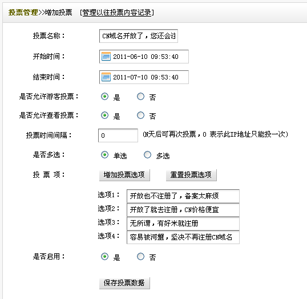Click the 重置投票选项 button

coord(191,175)
